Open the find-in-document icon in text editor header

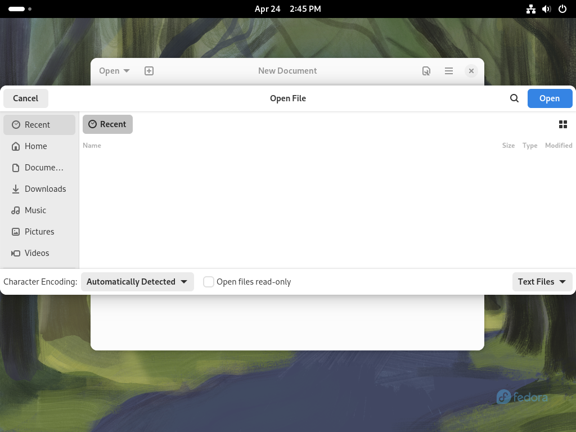point(426,71)
